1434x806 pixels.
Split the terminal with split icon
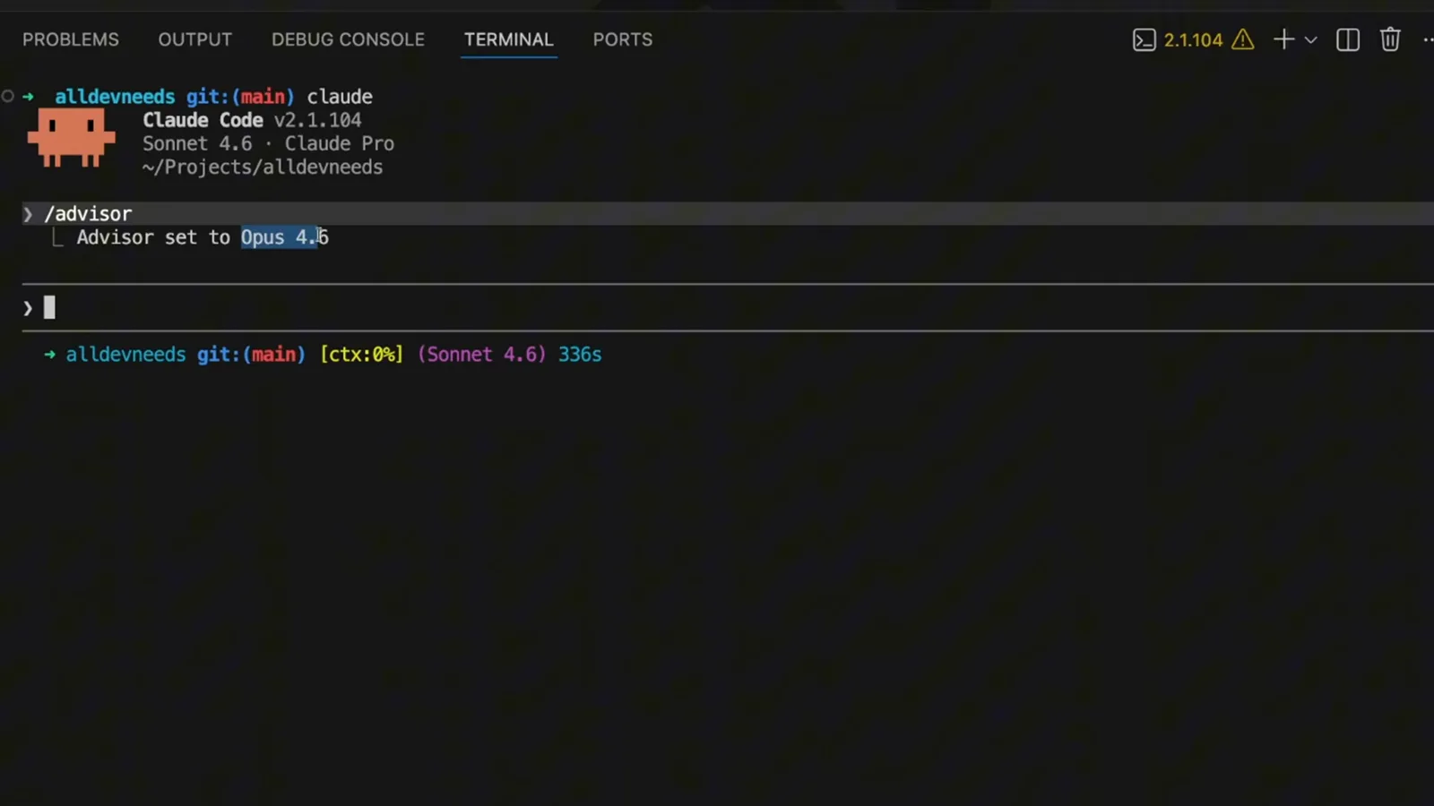coord(1348,39)
